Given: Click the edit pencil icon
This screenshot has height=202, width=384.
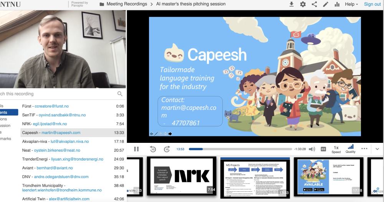Looking at the screenshot, I should (326, 4).
